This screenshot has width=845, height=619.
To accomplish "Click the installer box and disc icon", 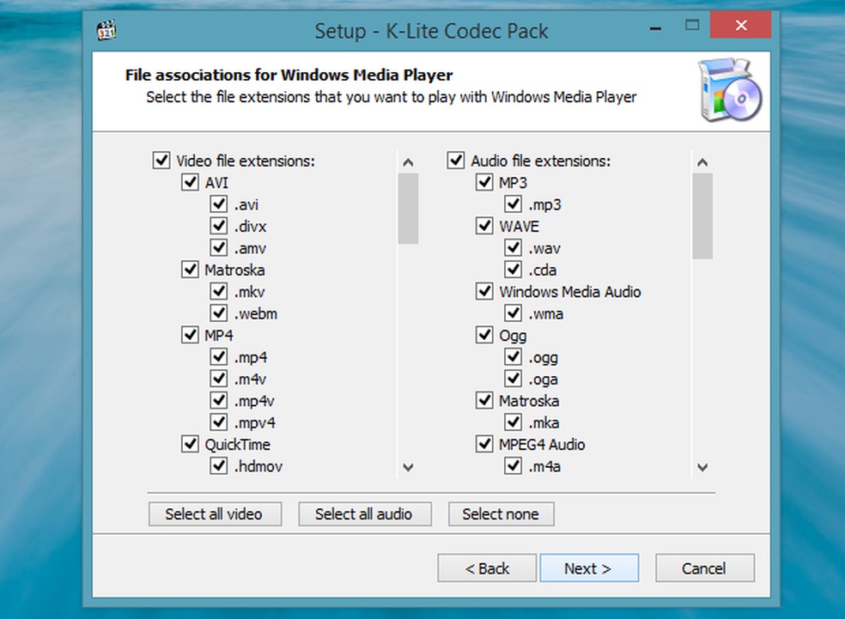I will (730, 90).
